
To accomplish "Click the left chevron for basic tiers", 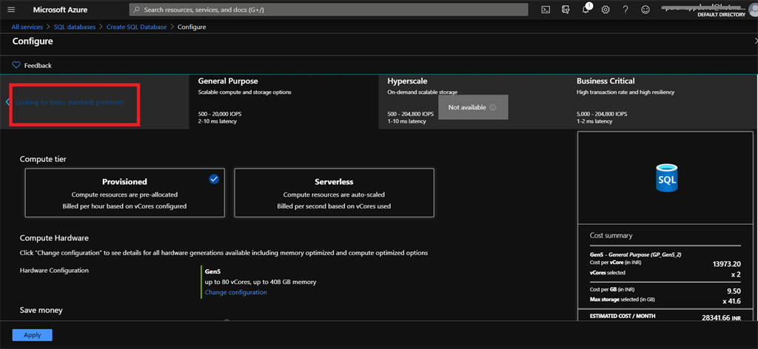I will pyautogui.click(x=7, y=102).
